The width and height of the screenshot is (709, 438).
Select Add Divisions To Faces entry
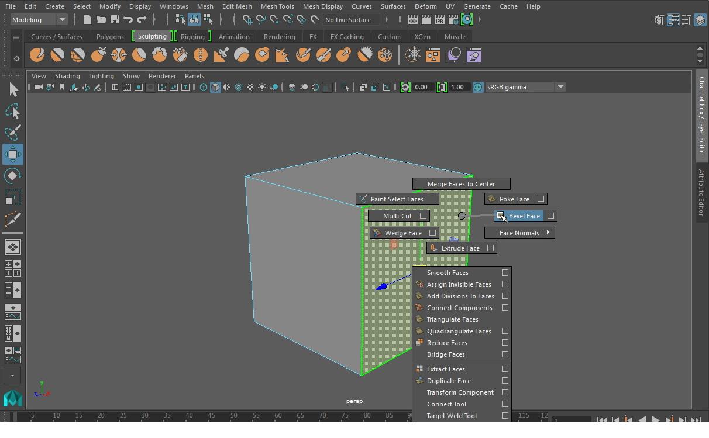(462, 296)
